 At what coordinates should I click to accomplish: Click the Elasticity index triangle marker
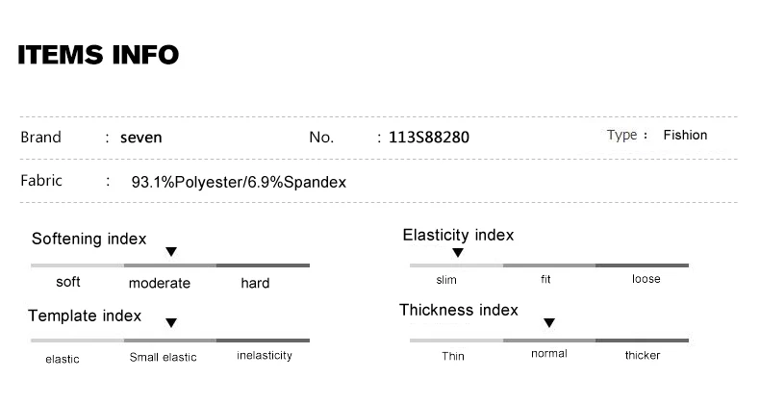tap(458, 252)
